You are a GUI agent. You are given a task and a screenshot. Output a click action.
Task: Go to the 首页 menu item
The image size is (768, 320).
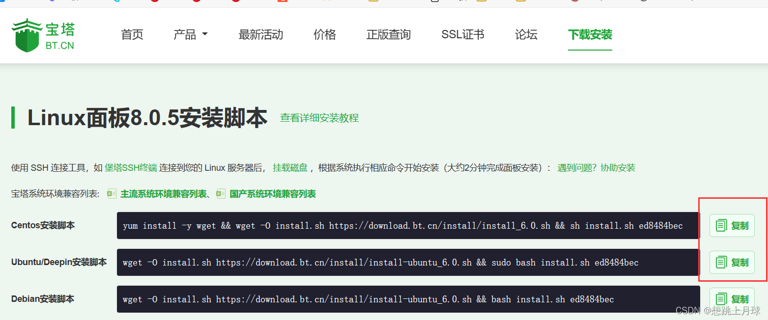pyautogui.click(x=132, y=34)
